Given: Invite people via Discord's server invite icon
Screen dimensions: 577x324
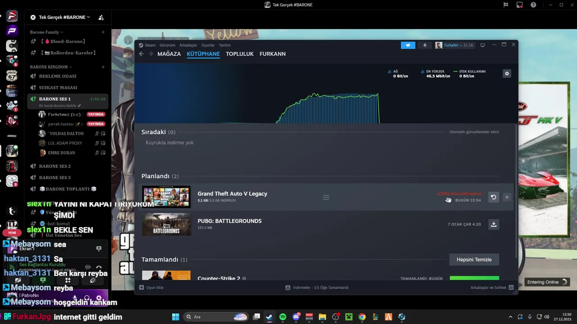Looking at the screenshot, I should click(101, 18).
